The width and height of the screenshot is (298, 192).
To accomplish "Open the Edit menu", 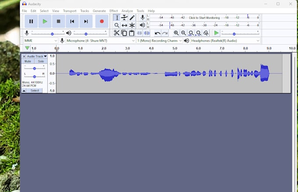I will coord(33,11).
